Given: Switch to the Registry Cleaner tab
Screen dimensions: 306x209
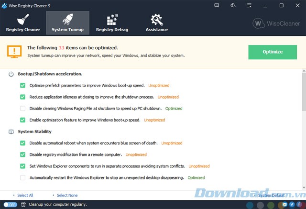Looking at the screenshot, I should tap(23, 22).
